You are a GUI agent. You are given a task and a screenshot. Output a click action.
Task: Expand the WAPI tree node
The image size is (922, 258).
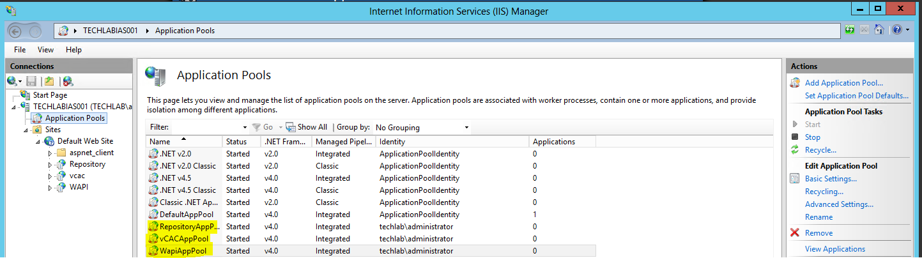tap(50, 187)
